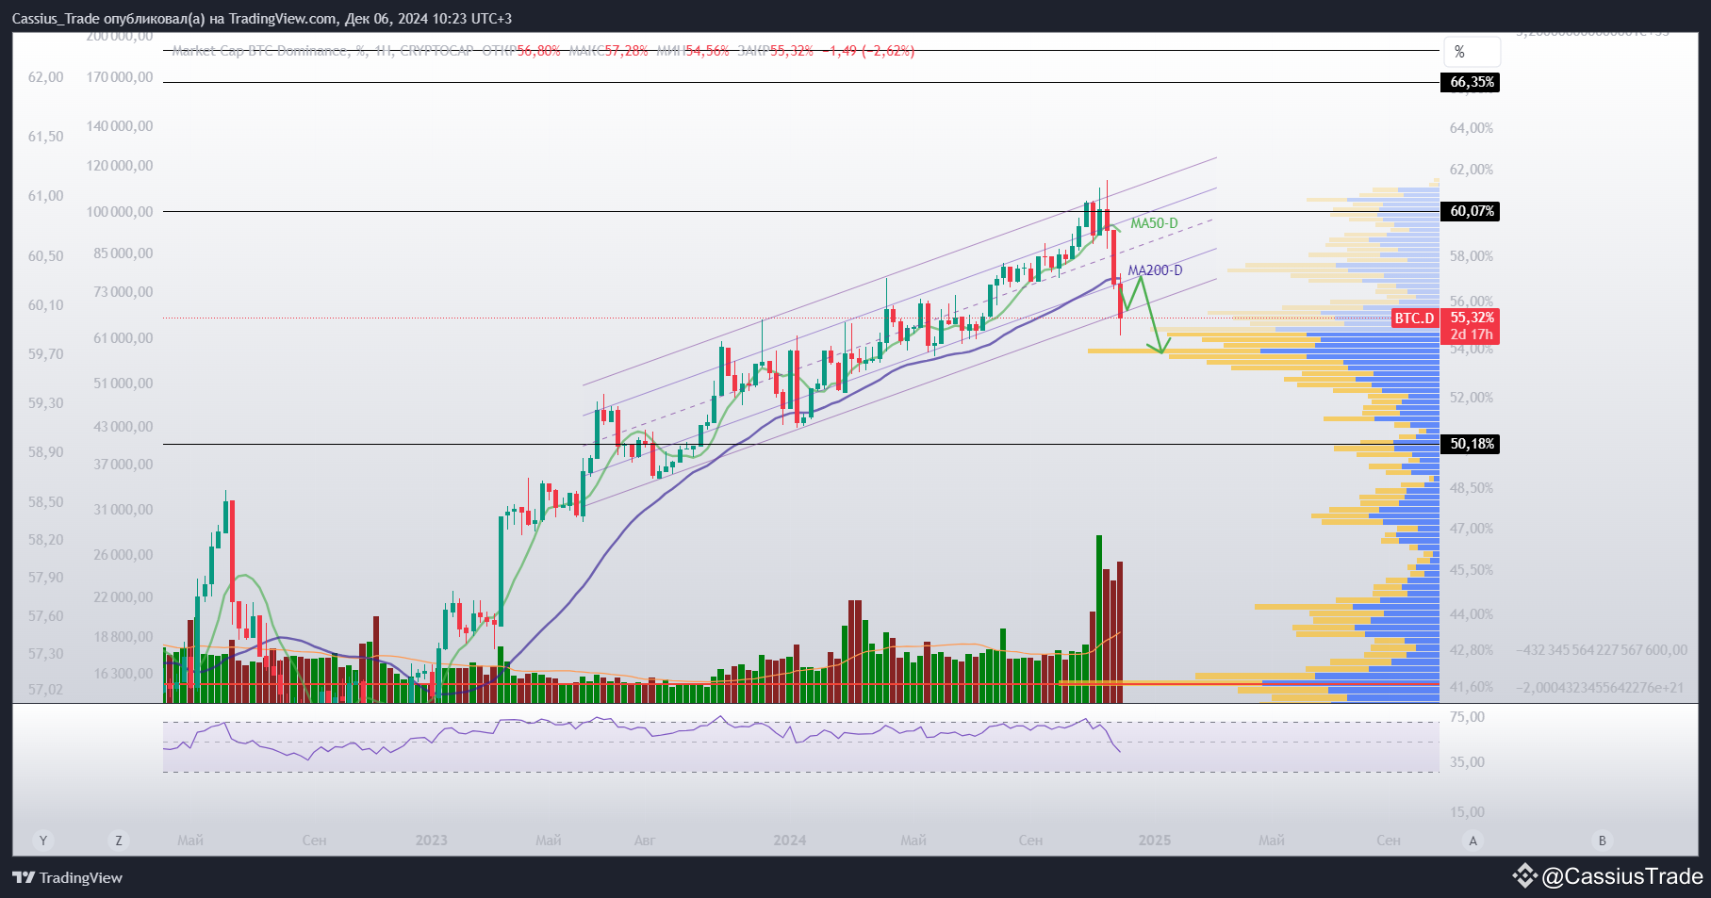Click the −1,49 (−2,62%) change value
The width and height of the screenshot is (1711, 898).
click(868, 51)
